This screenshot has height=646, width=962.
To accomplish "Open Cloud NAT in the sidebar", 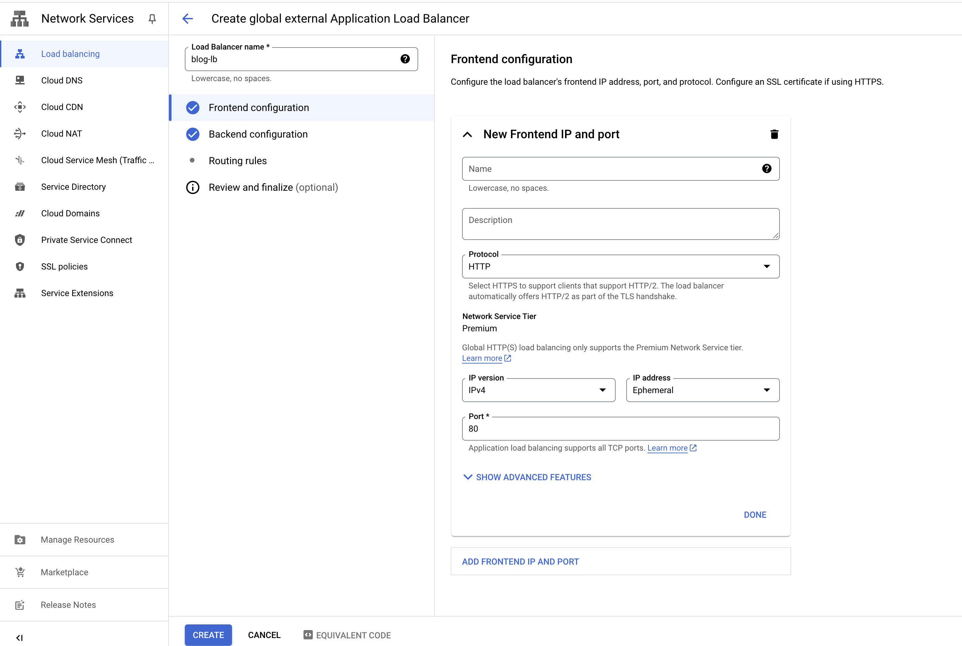I will click(84, 134).
